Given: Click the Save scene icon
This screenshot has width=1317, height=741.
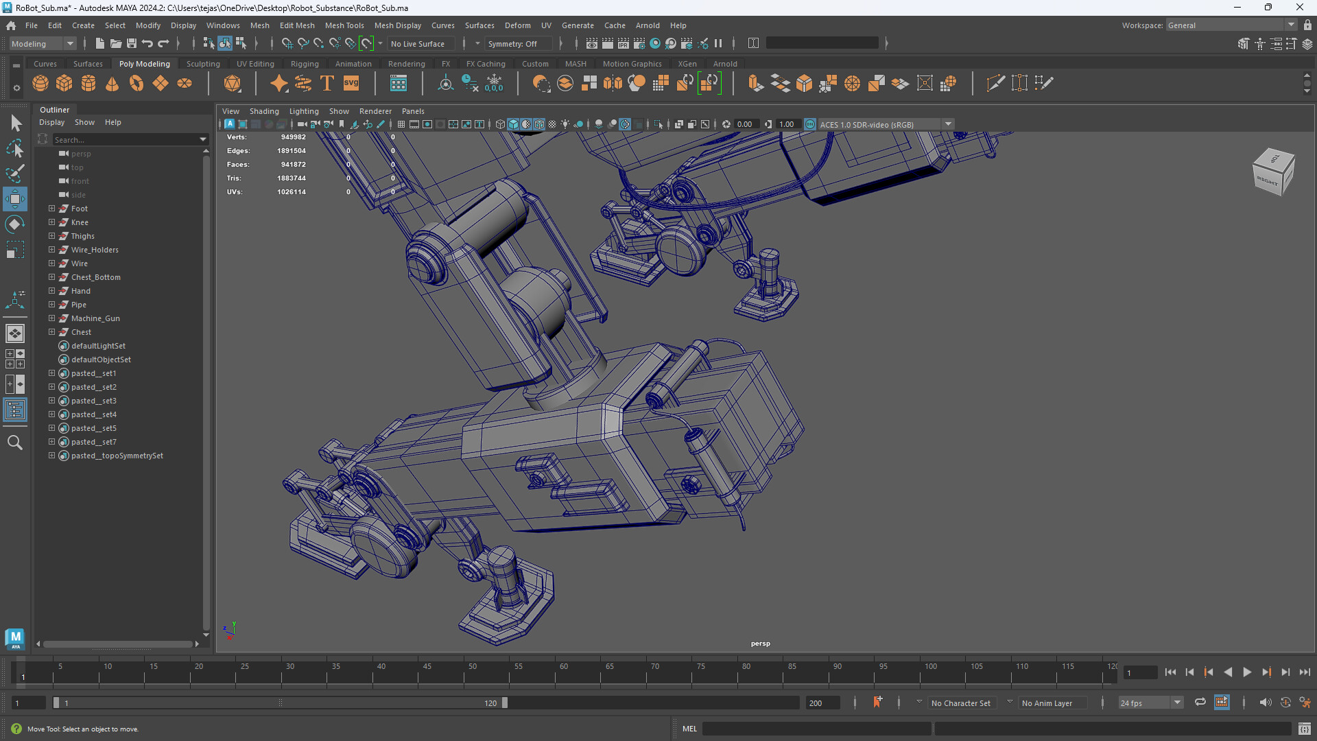Looking at the screenshot, I should 131,43.
